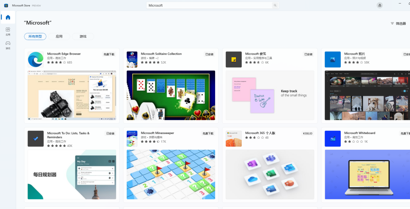Screen dimensions: 410x209
Task: Click the Microsoft 便笺 title text
Action: pyautogui.click(x=256, y=54)
